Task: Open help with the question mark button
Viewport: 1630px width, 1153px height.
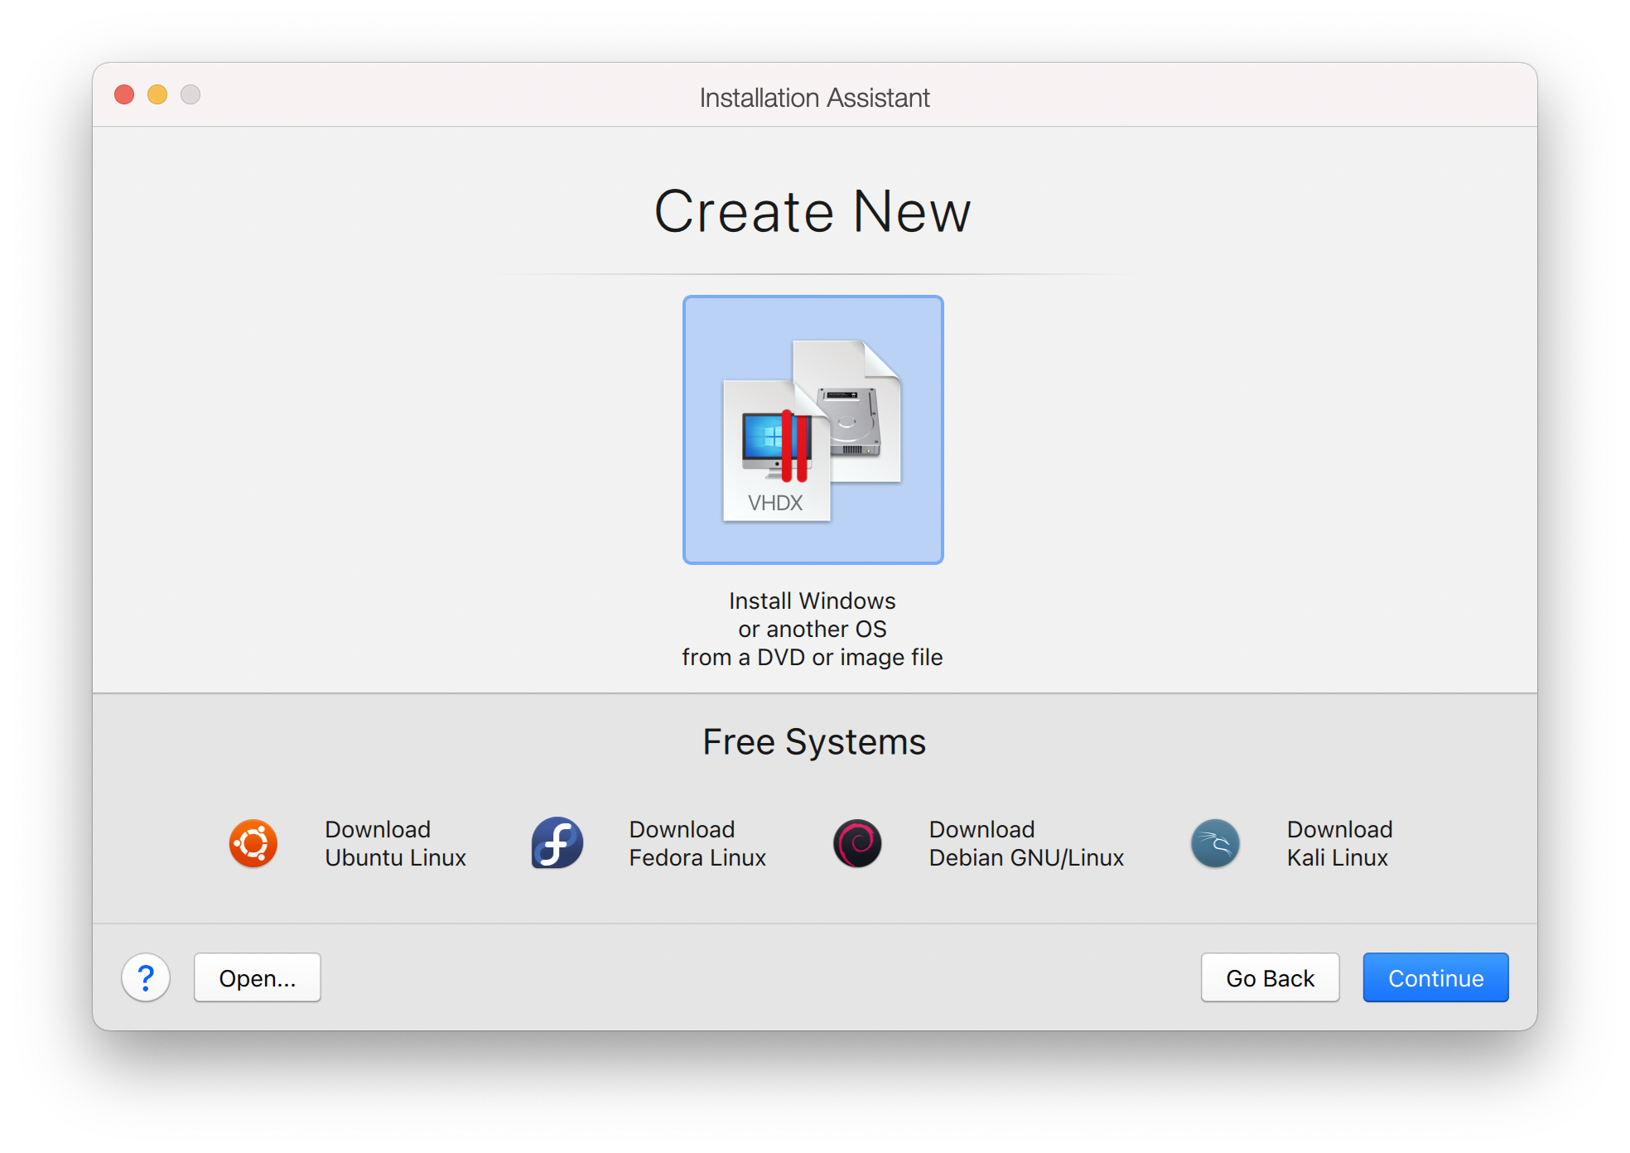Action: (x=146, y=977)
